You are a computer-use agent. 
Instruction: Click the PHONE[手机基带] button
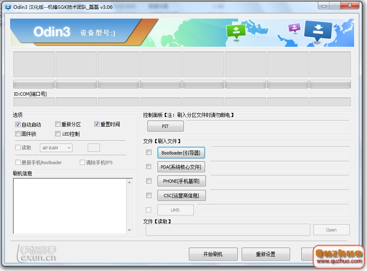click(x=182, y=181)
